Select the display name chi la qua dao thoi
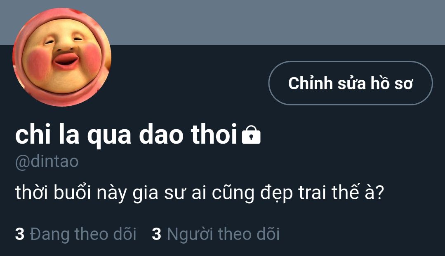Image resolution: width=445 pixels, height=256 pixels. coord(126,135)
